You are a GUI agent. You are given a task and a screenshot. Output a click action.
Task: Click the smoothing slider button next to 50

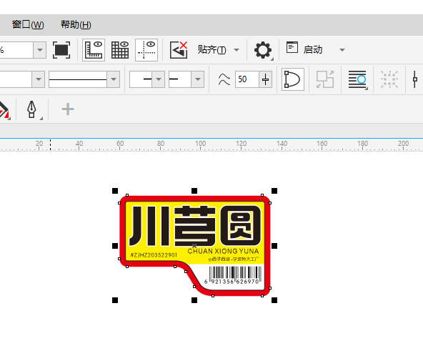[x=266, y=79]
